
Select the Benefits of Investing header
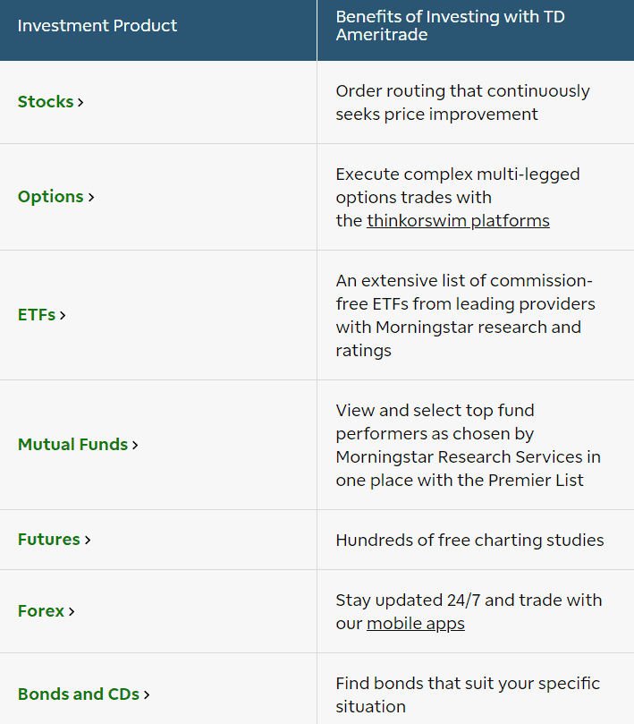(x=450, y=26)
